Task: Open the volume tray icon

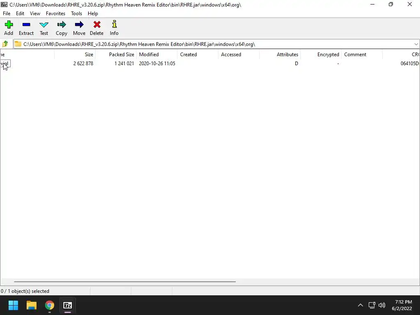Action: (x=382, y=305)
